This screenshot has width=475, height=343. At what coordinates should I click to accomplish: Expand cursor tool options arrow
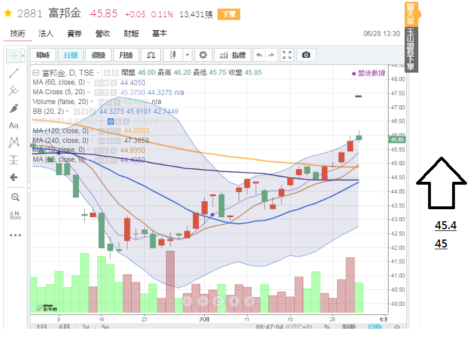22,55
